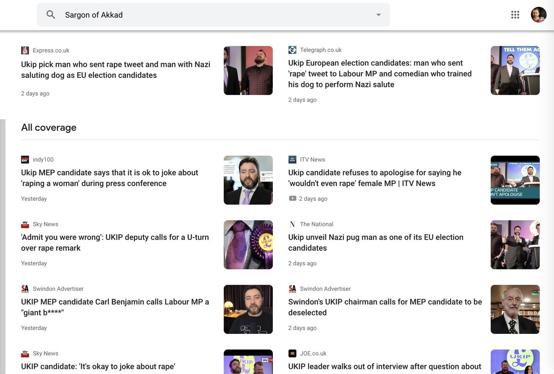Viewport: 554px width, 374px height.
Task: Click the ITV News source icon
Action: click(292, 159)
